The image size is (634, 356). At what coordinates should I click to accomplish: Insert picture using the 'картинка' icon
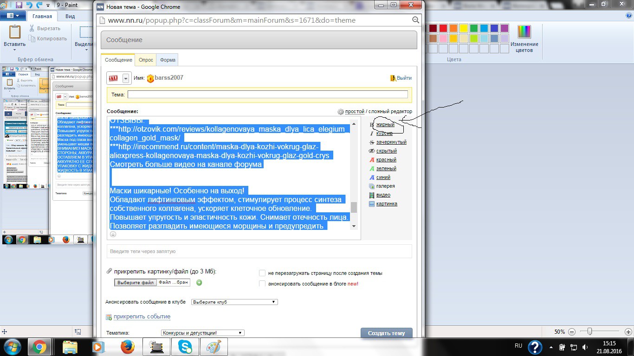[372, 204]
